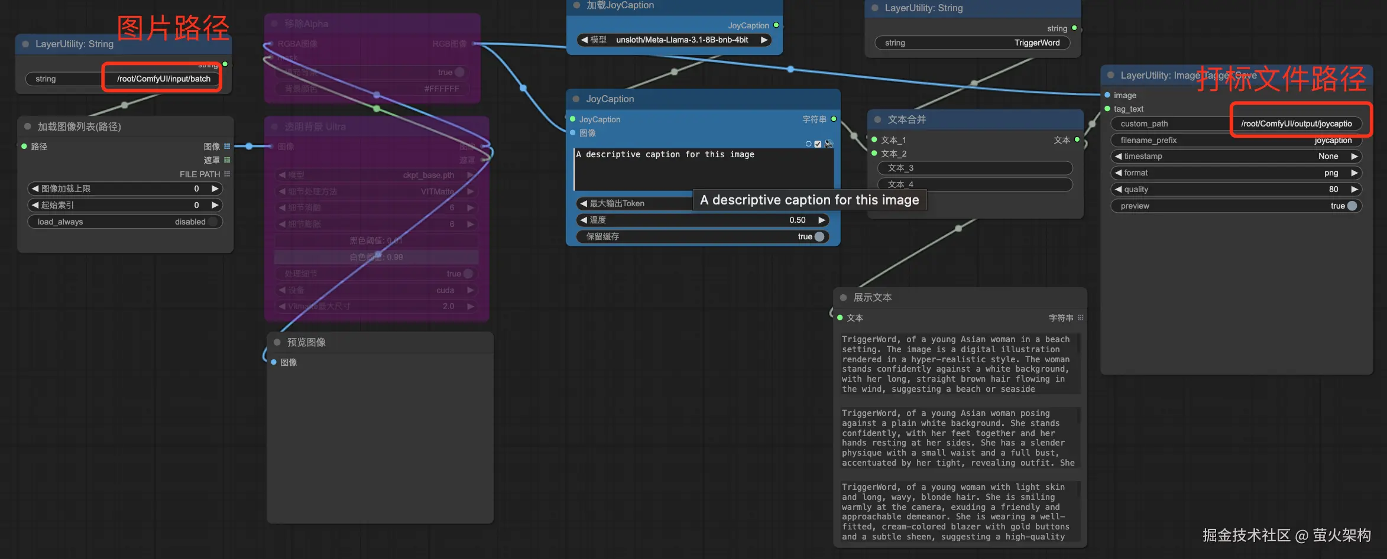Open the VITMatte 细节处理方法 selector
1387x559 pixels.
click(x=377, y=191)
